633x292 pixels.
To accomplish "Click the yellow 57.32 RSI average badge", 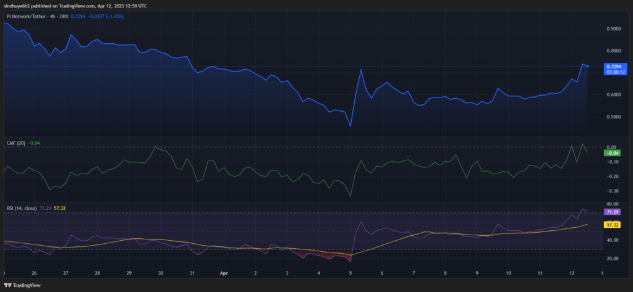I will [613, 225].
